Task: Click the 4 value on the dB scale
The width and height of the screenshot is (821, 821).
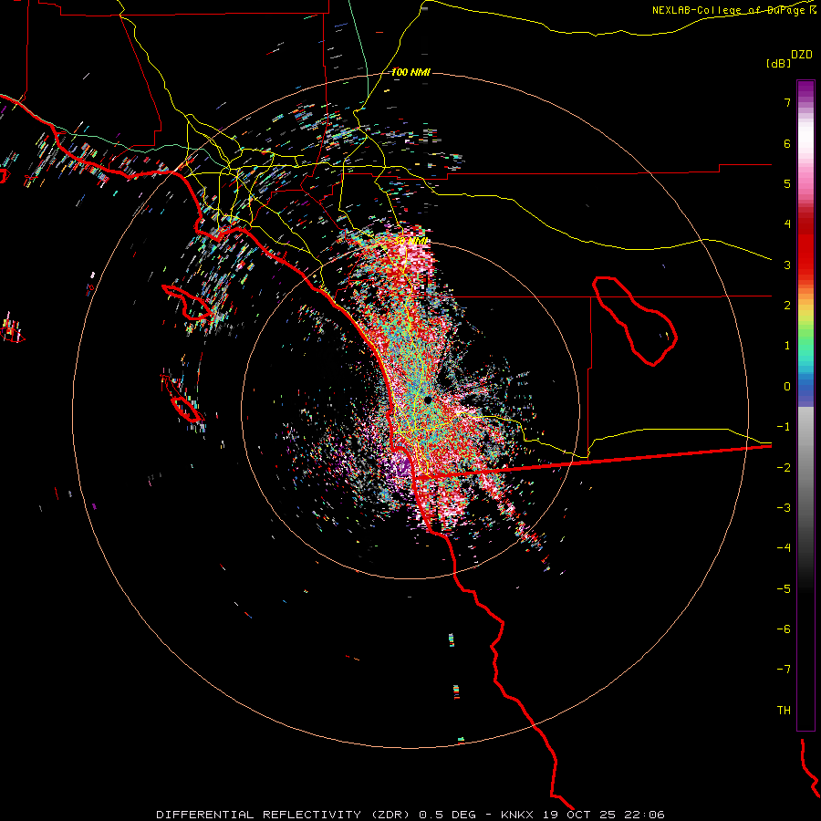Action: (786, 224)
